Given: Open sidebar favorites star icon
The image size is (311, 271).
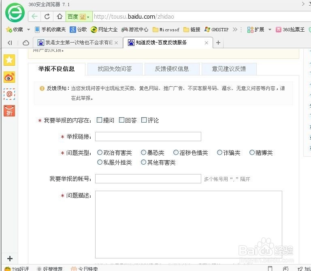Looking at the screenshot, I should [9, 60].
